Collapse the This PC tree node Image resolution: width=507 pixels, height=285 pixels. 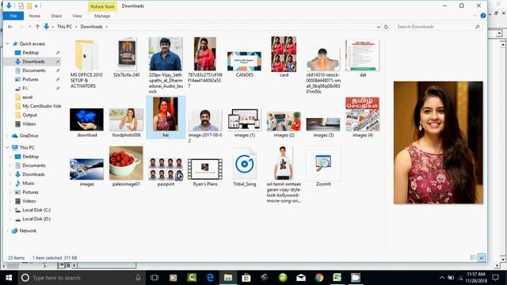(x=7, y=148)
